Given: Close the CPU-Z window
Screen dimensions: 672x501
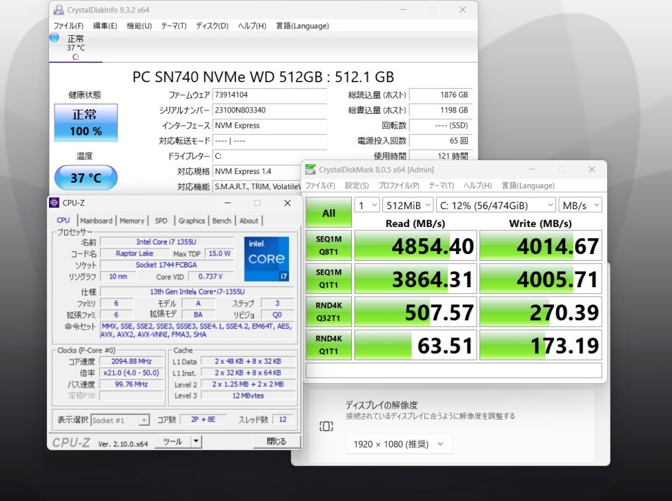Looking at the screenshot, I should tap(288, 203).
